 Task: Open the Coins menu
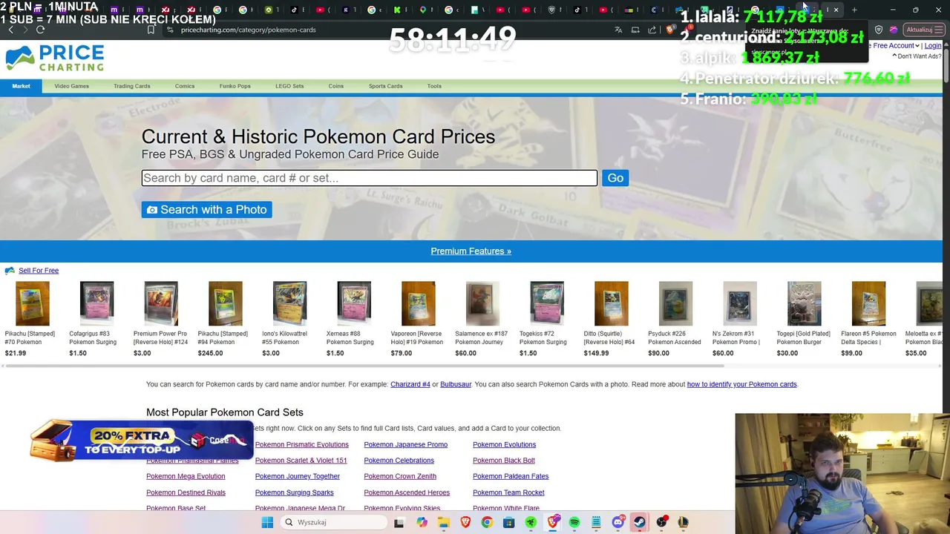336,86
